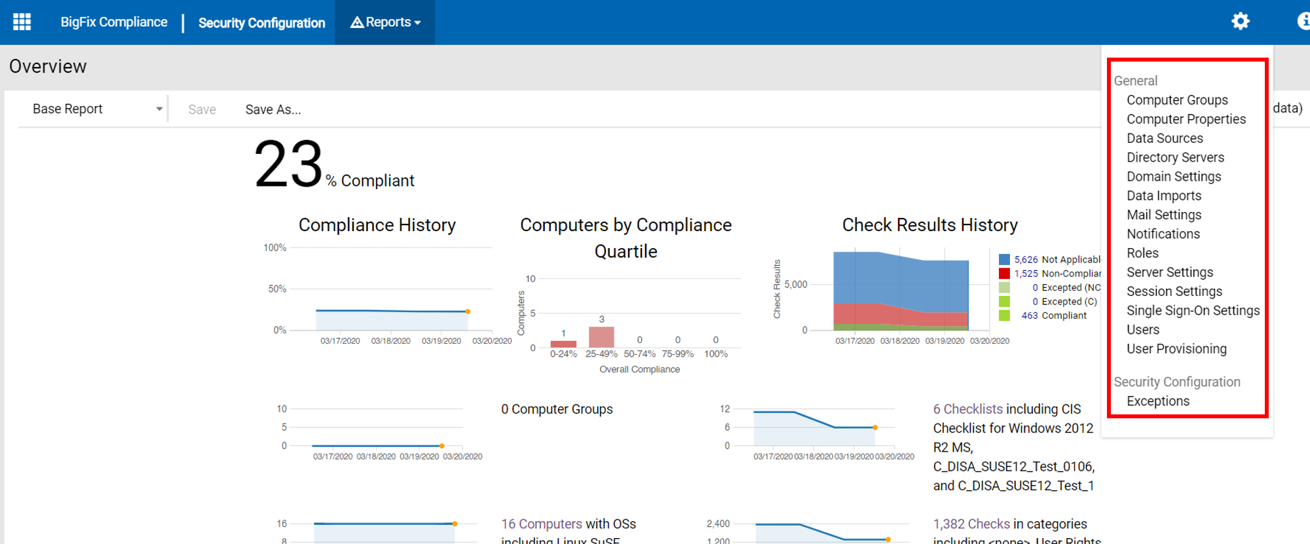Expand the Reports dropdown menu
Viewport: 1310px width, 544px height.
click(x=385, y=22)
